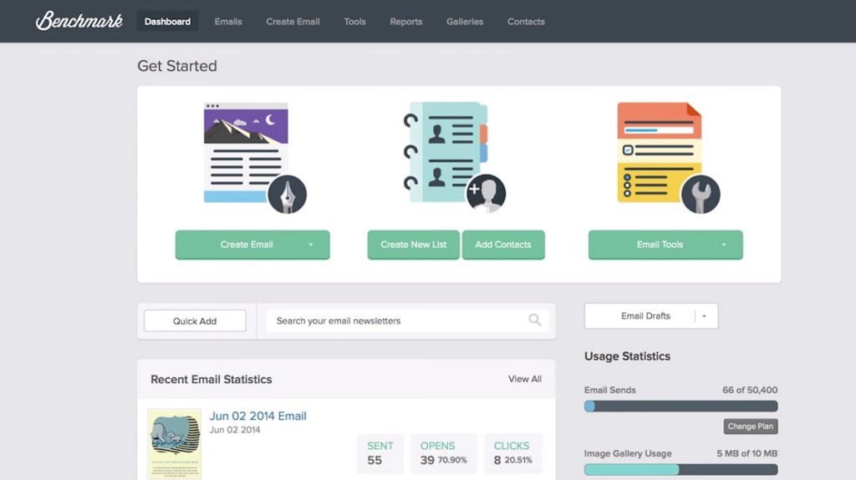Expand the Email Tools dropdown arrow

724,245
